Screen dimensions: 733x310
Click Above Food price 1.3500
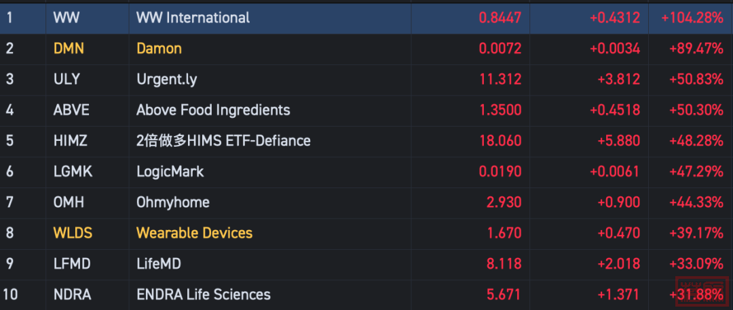500,110
